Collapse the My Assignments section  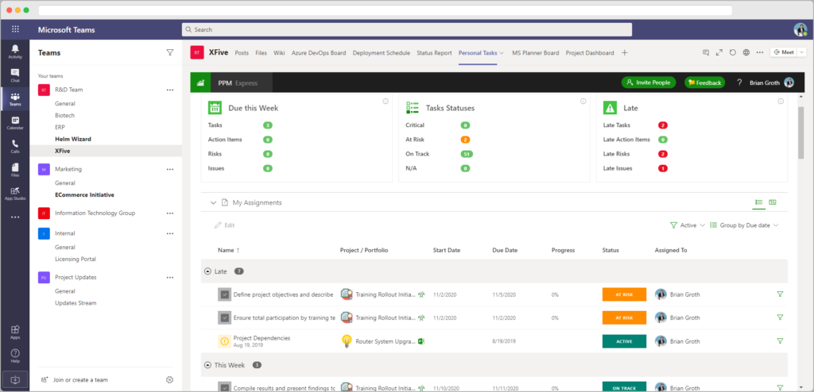click(213, 202)
